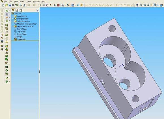Click the Lights and Cameras label

click(25, 27)
